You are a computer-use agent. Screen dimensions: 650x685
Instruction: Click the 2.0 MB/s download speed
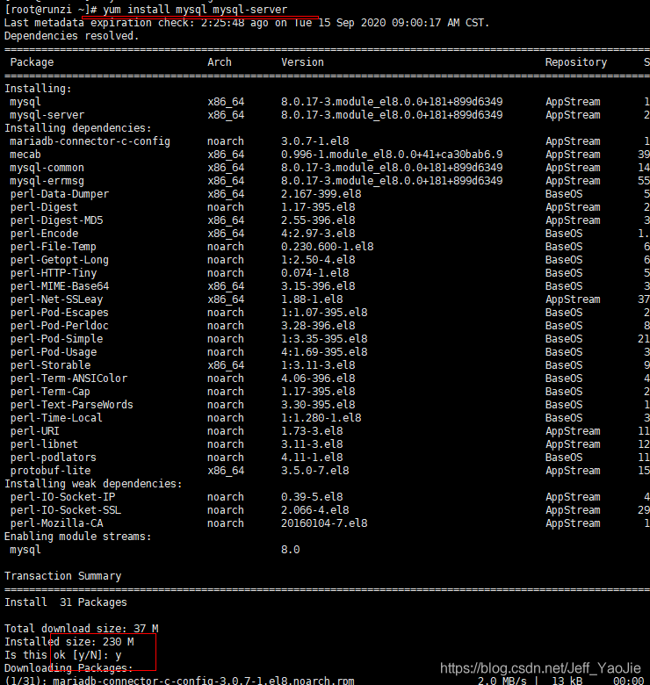[502, 681]
